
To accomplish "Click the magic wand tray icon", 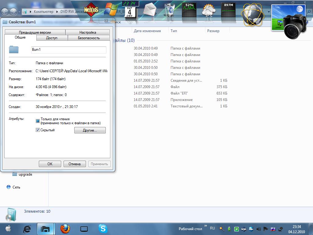I will click(x=222, y=229).
